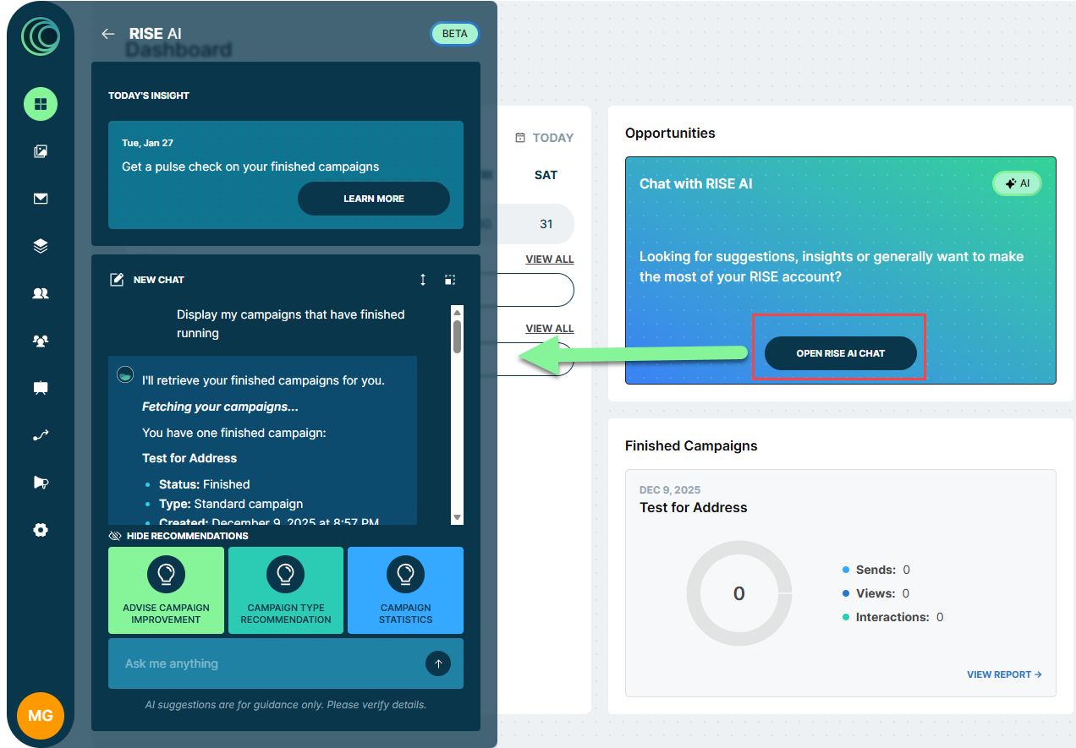The image size is (1076, 748).
Task: Click the Chat with RISE AI heading
Action: point(695,183)
